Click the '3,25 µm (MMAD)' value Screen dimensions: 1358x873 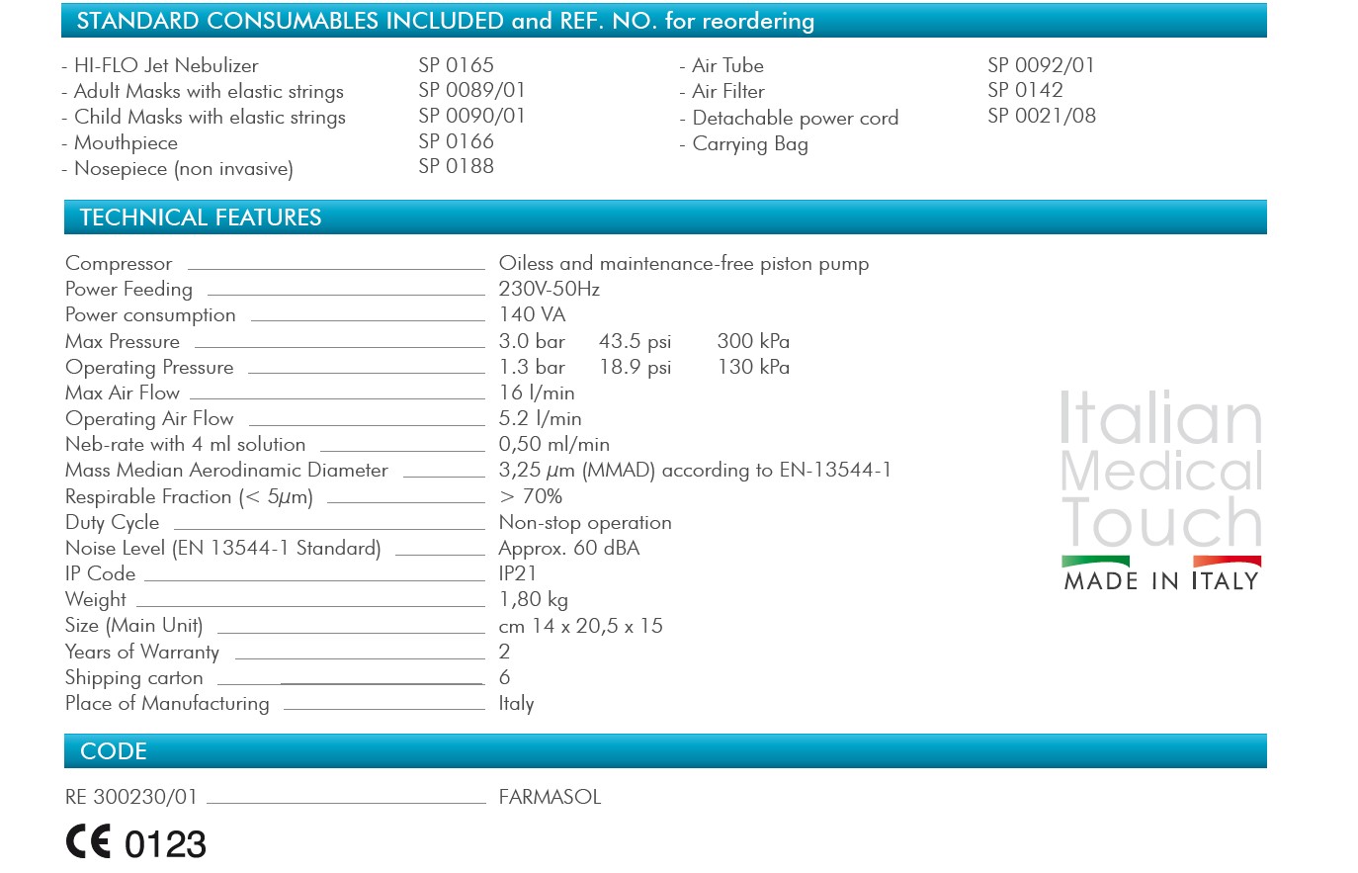click(x=577, y=471)
